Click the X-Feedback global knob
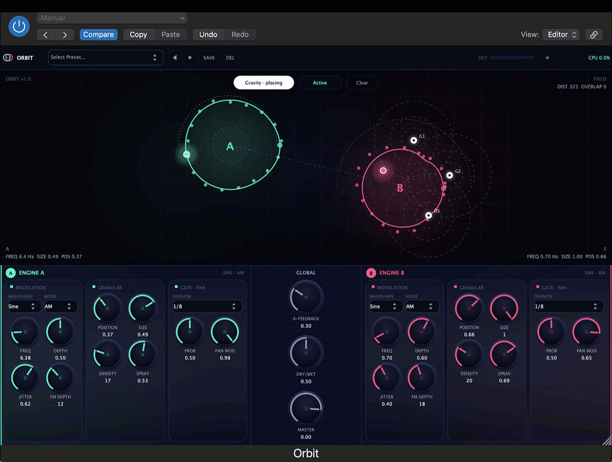612x462 pixels. (x=306, y=297)
